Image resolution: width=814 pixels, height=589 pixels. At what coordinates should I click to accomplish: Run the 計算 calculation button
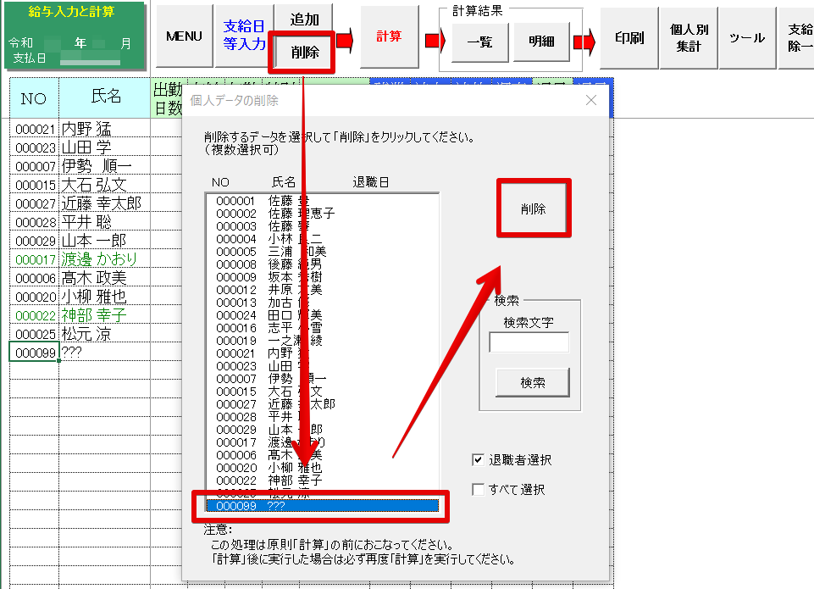click(389, 36)
